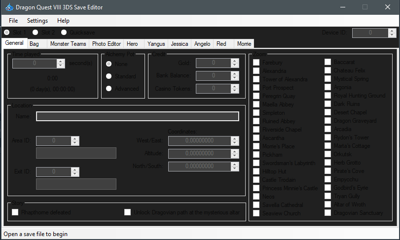400x240 pixels.
Task: Check the Rydon's Tower checkbox
Action: pos(328,137)
